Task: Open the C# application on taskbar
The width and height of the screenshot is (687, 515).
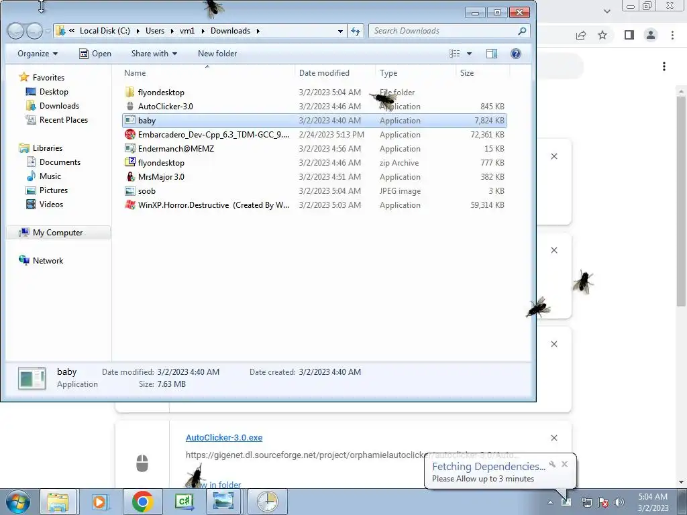Action: pyautogui.click(x=184, y=502)
